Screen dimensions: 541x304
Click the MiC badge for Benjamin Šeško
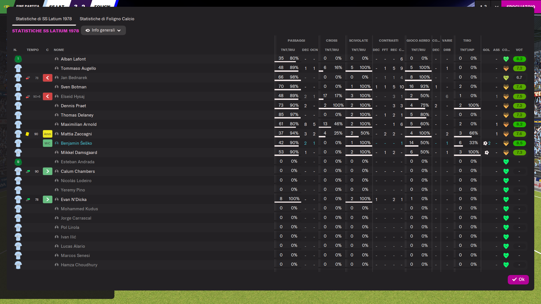coord(48,143)
